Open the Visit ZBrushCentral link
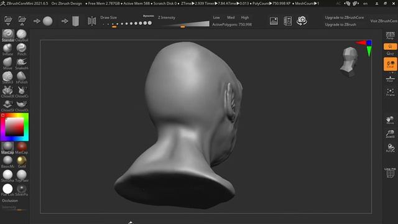This screenshot has height=224, width=398. [384, 21]
